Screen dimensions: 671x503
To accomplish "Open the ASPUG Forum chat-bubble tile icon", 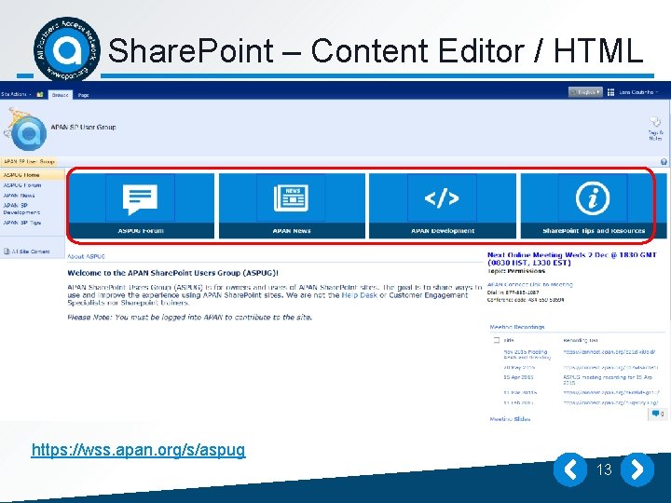I will point(140,199).
